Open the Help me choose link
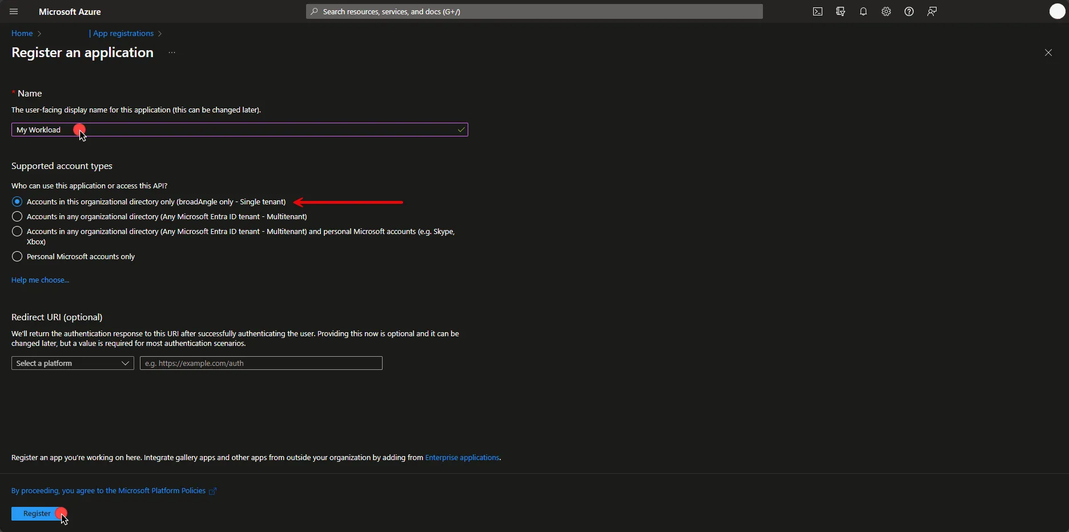 [40, 280]
